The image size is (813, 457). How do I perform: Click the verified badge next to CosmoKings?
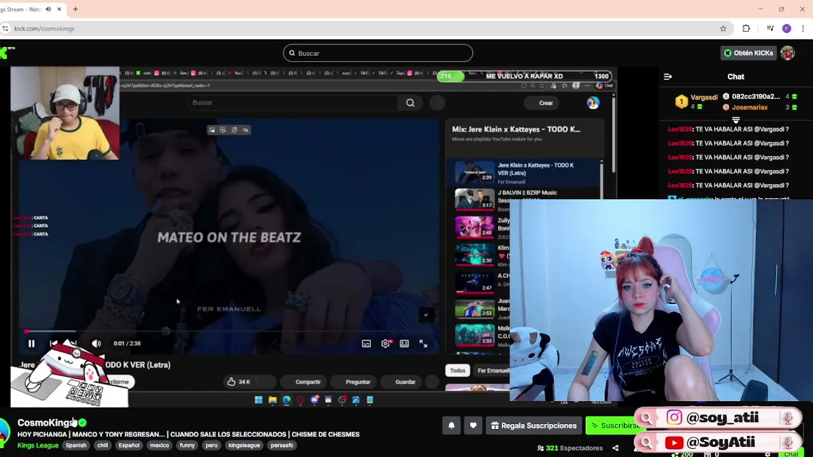(x=83, y=423)
